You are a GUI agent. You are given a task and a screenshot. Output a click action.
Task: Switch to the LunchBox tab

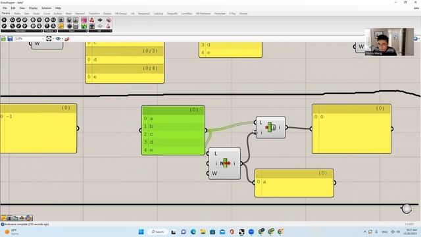tap(187, 13)
